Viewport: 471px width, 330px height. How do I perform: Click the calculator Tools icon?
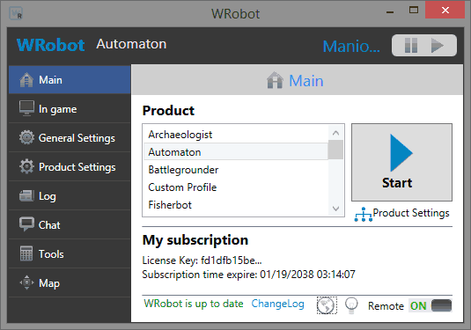pos(26,253)
